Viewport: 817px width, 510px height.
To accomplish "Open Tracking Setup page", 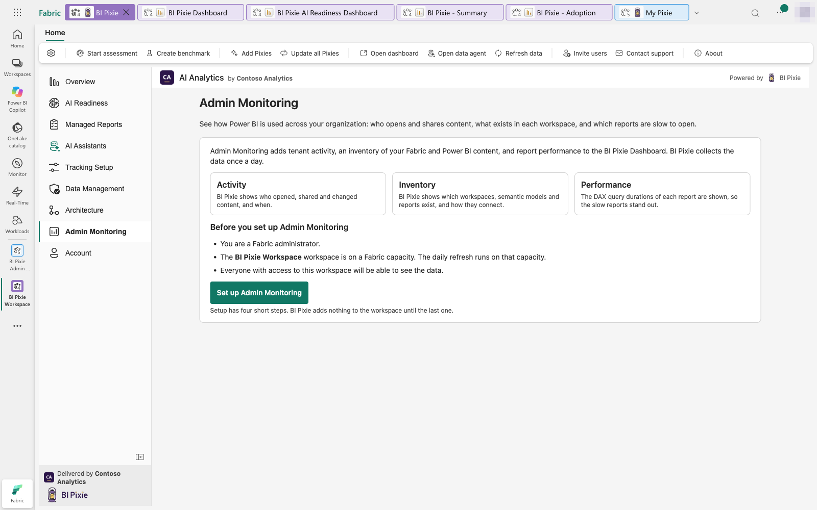I will click(x=95, y=167).
